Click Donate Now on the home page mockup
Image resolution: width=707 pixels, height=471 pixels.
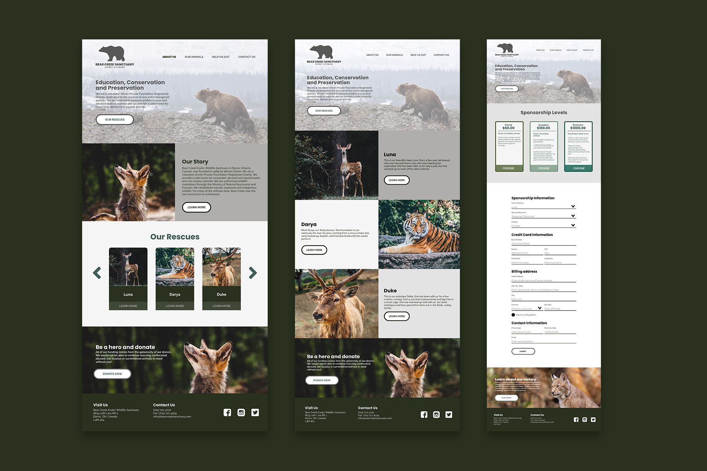pos(112,374)
